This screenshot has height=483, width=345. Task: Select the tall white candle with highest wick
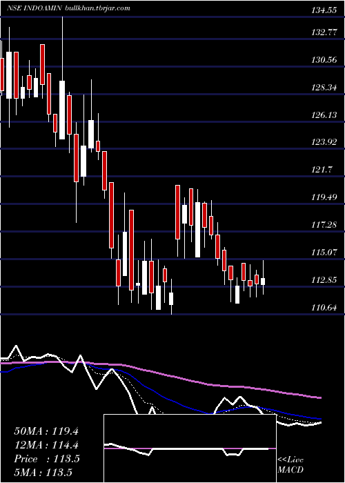coord(62,110)
